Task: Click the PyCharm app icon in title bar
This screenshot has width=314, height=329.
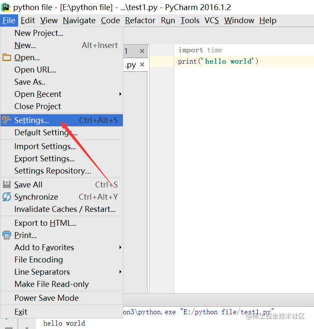Action: (x=6, y=7)
